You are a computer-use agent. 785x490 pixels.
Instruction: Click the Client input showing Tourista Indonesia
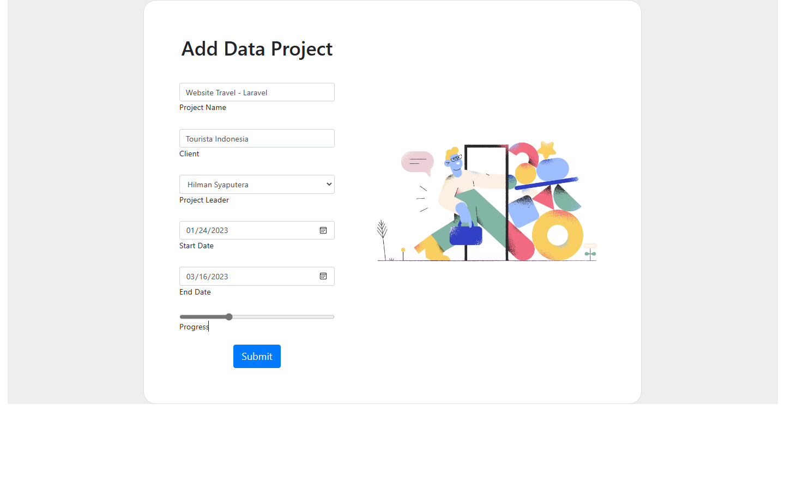257,138
